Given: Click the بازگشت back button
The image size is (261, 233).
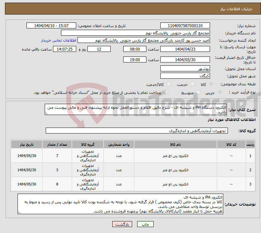Looking at the screenshot, I should [x=122, y=224].
